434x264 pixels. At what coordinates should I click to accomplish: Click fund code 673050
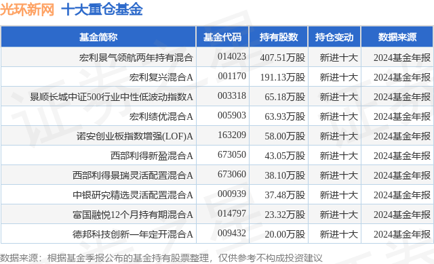coord(232,154)
